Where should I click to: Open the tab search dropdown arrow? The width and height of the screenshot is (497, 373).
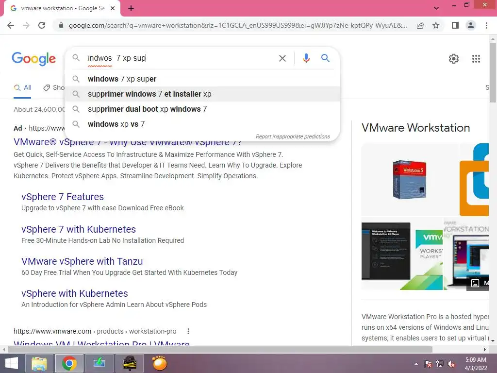click(436, 8)
